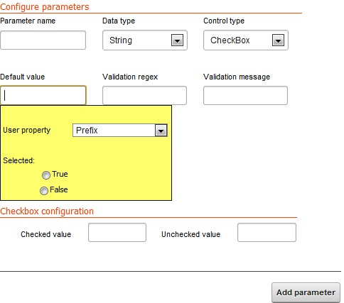
Task: Focus the Parameter name text field
Action: pyautogui.click(x=43, y=40)
